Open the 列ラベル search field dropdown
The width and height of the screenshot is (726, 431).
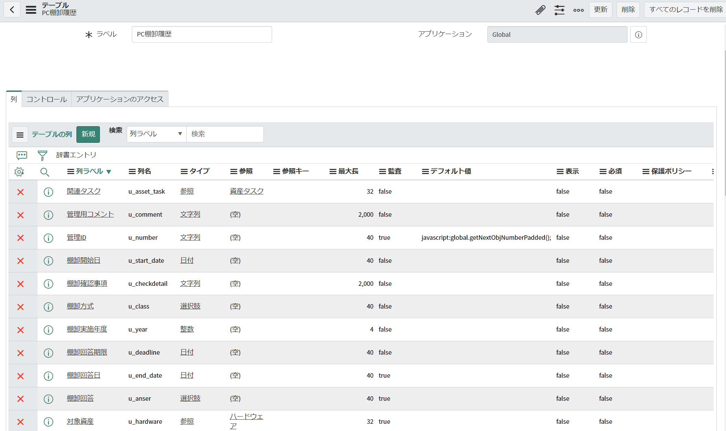(x=156, y=134)
